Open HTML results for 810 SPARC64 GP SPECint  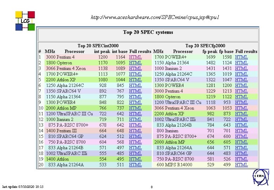click(135, 136)
